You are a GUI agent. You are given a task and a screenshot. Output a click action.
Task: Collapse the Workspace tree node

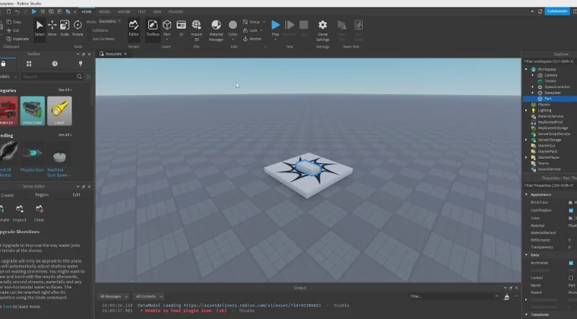(x=526, y=69)
